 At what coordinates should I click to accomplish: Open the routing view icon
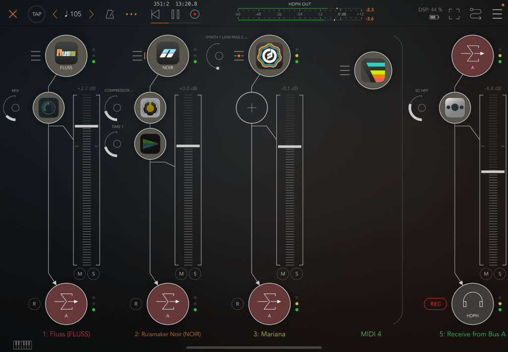click(x=475, y=14)
